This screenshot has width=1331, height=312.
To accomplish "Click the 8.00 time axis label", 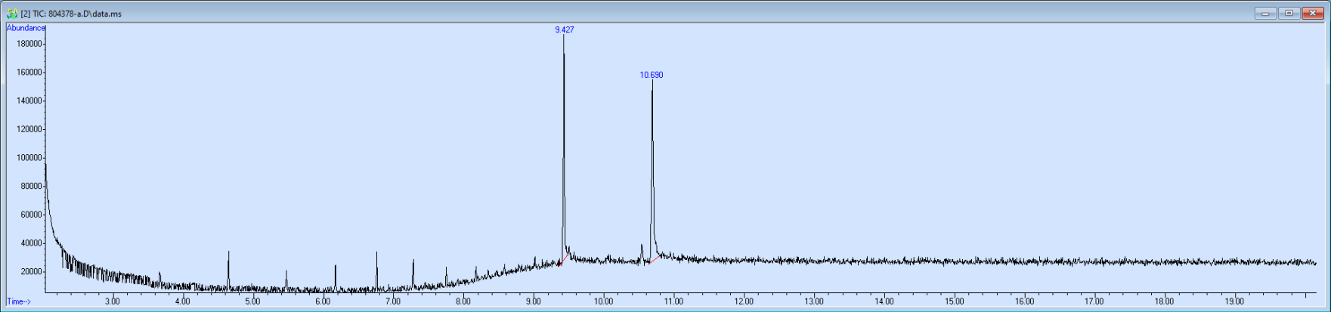I will [x=463, y=301].
